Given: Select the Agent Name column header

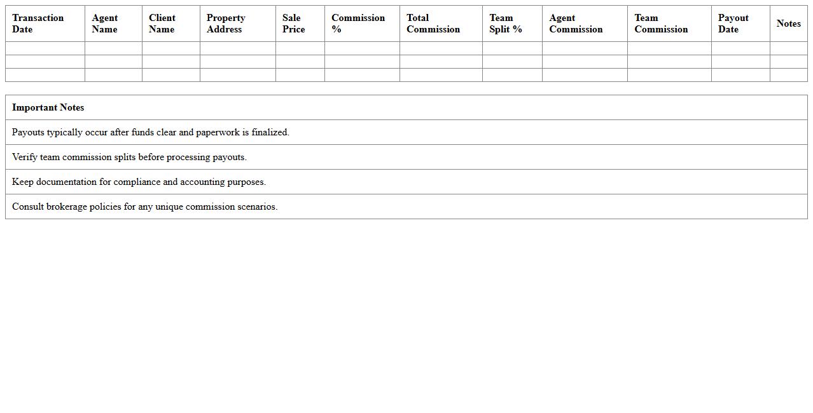Looking at the screenshot, I should (105, 24).
